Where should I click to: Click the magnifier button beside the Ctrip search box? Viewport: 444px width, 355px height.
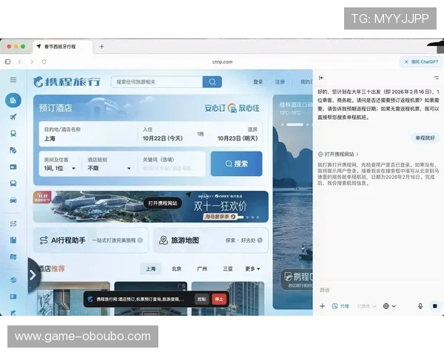click(212, 82)
